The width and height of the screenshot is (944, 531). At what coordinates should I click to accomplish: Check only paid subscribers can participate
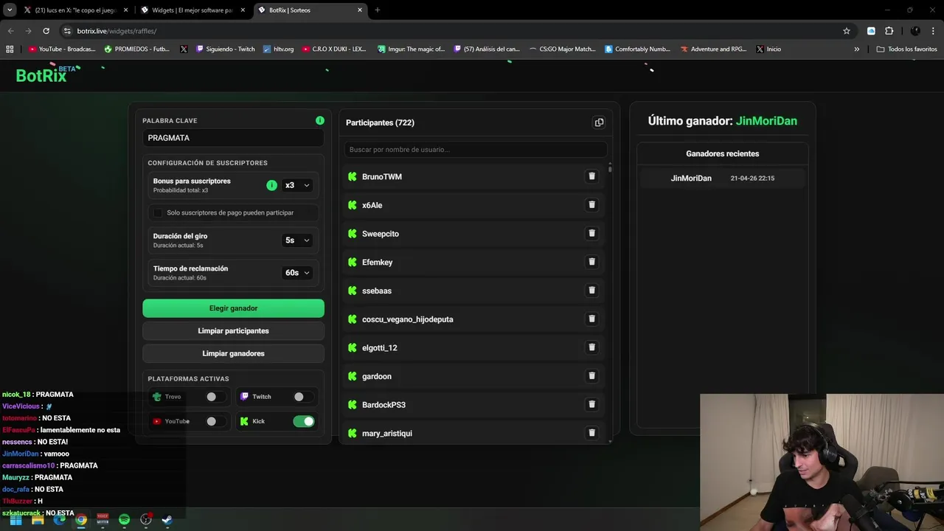click(158, 212)
